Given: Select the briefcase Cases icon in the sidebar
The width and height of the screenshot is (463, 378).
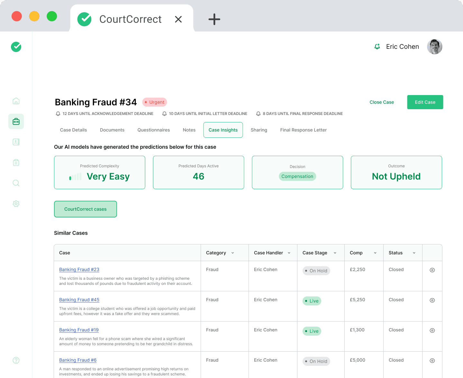Looking at the screenshot, I should tap(16, 121).
